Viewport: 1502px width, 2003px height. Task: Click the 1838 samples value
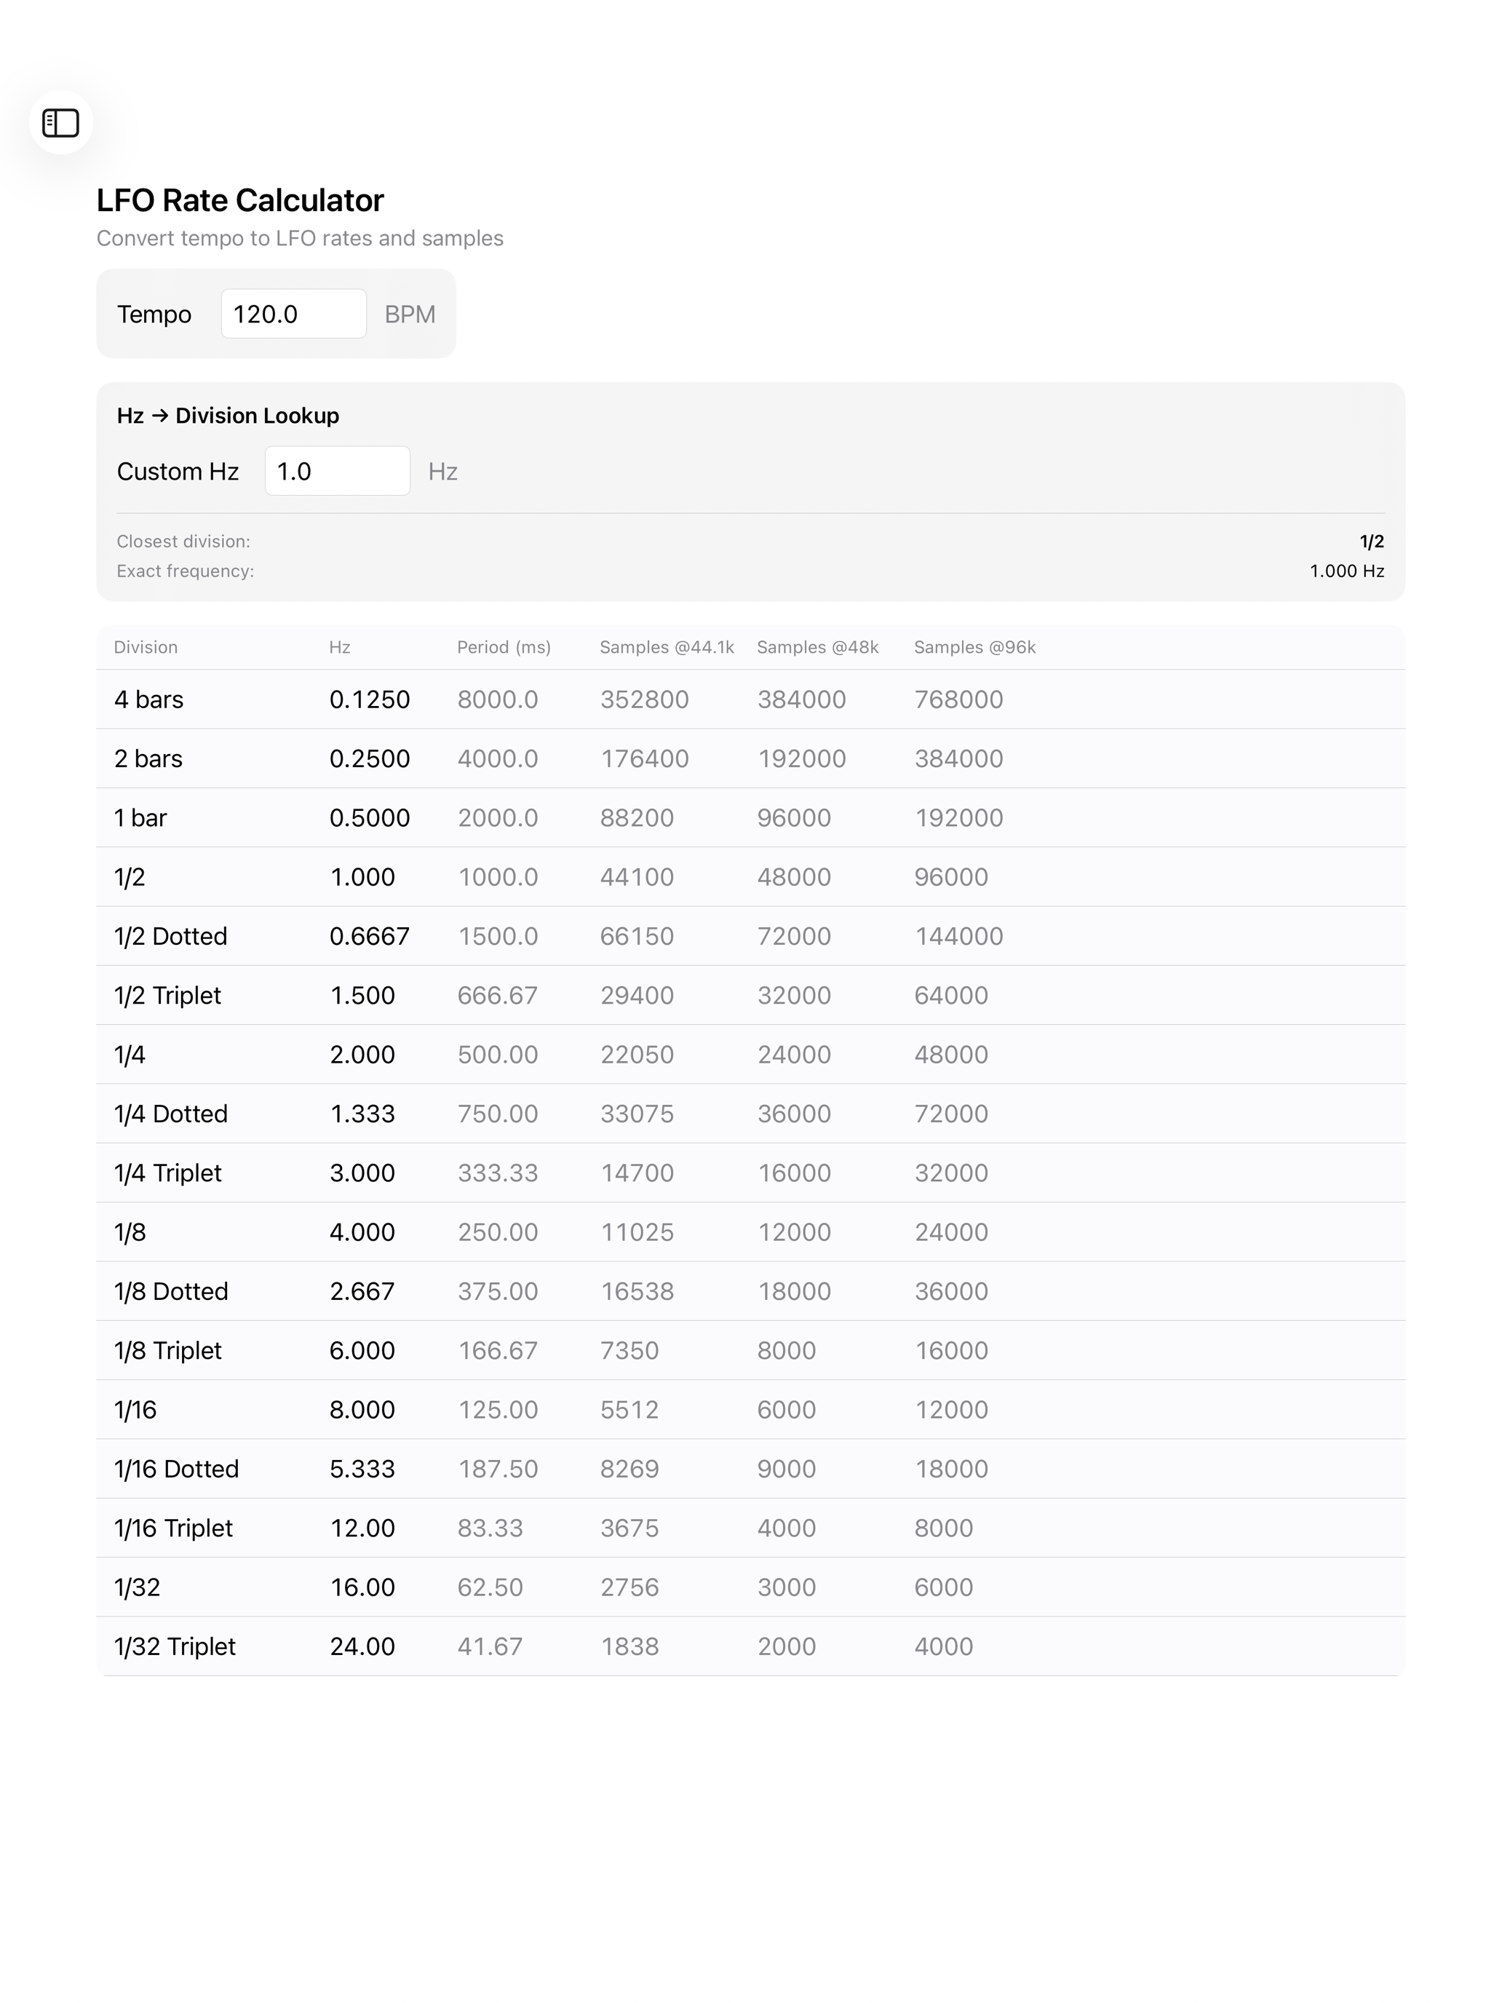coord(629,1646)
